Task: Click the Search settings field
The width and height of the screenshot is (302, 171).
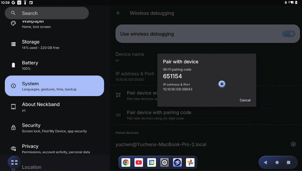Action: click(x=47, y=13)
